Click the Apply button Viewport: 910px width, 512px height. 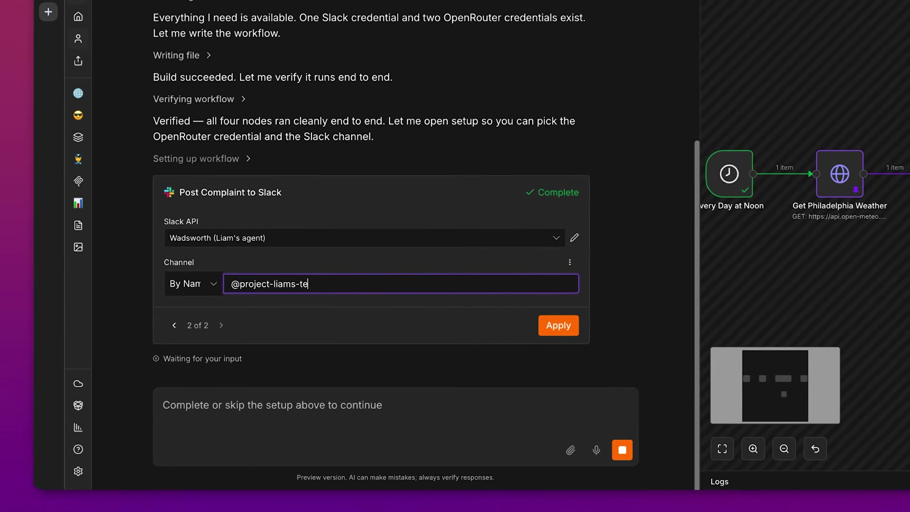click(558, 325)
